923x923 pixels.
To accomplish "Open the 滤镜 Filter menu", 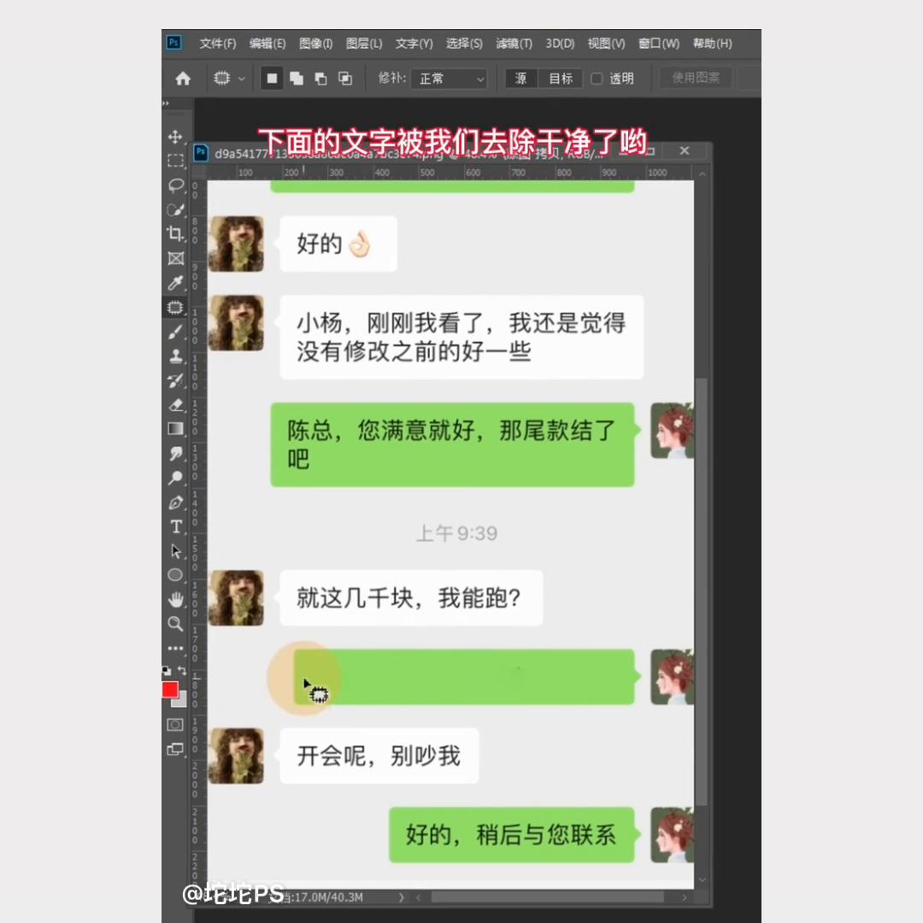I will 513,43.
